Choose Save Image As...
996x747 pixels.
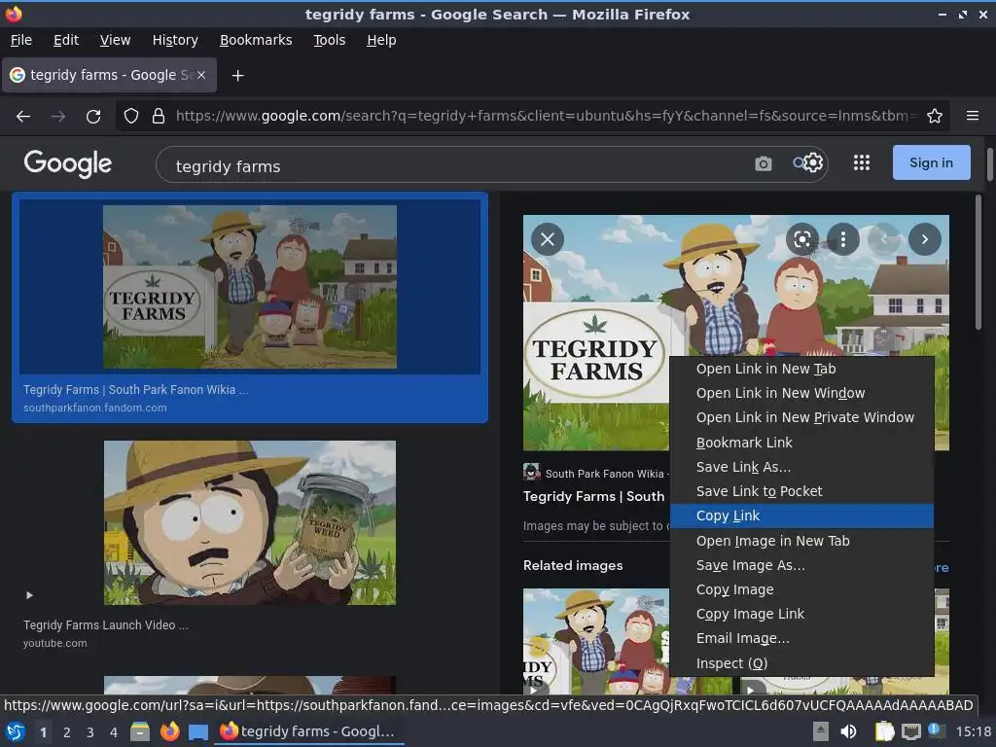[x=801, y=565]
